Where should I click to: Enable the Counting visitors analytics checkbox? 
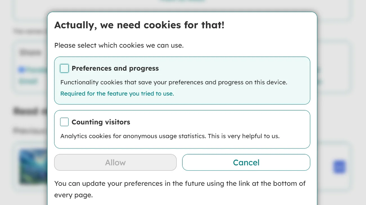click(64, 122)
